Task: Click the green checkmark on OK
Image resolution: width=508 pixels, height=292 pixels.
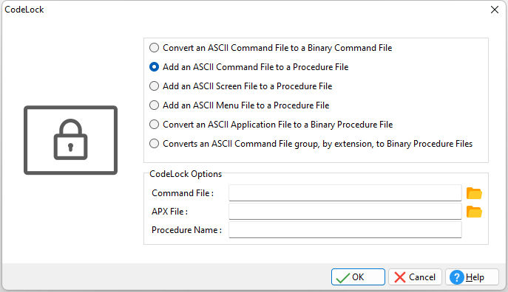Action: (x=343, y=277)
